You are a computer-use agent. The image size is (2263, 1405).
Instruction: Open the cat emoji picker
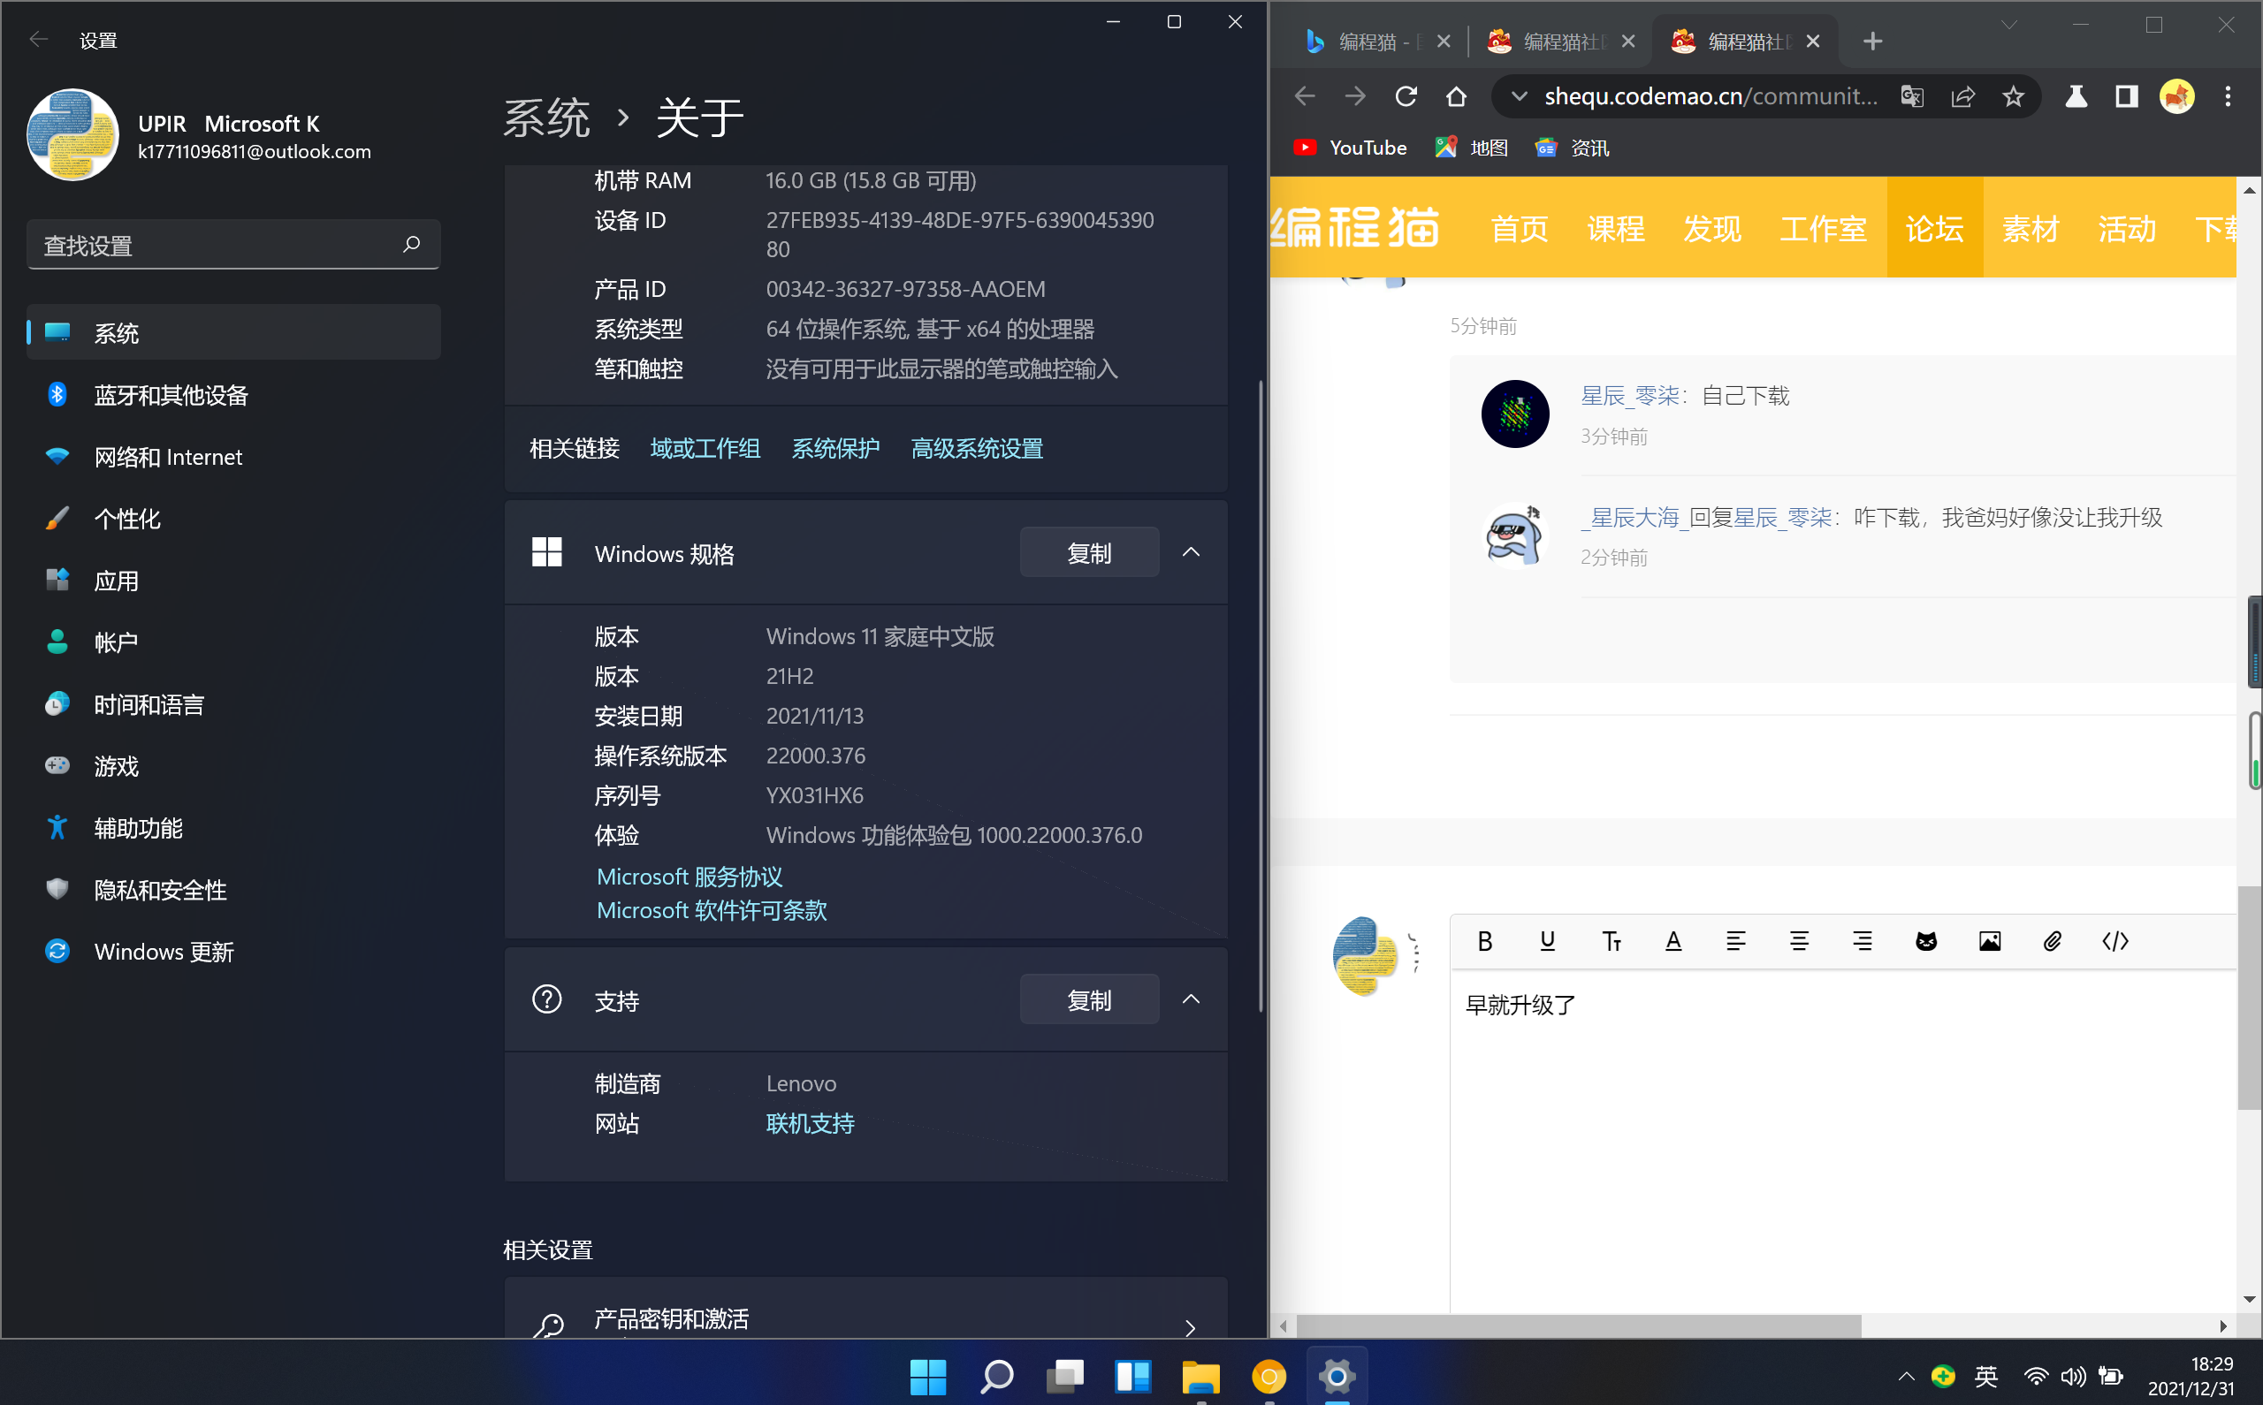pyautogui.click(x=1926, y=941)
